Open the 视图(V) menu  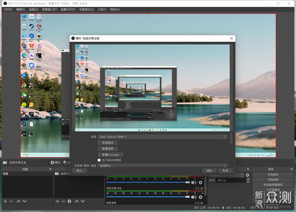33,9
